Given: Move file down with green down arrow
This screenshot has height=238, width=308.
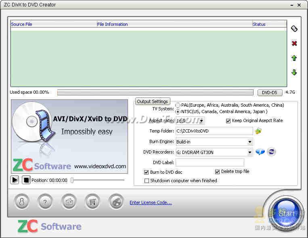Looking at the screenshot, I should pos(294,72).
